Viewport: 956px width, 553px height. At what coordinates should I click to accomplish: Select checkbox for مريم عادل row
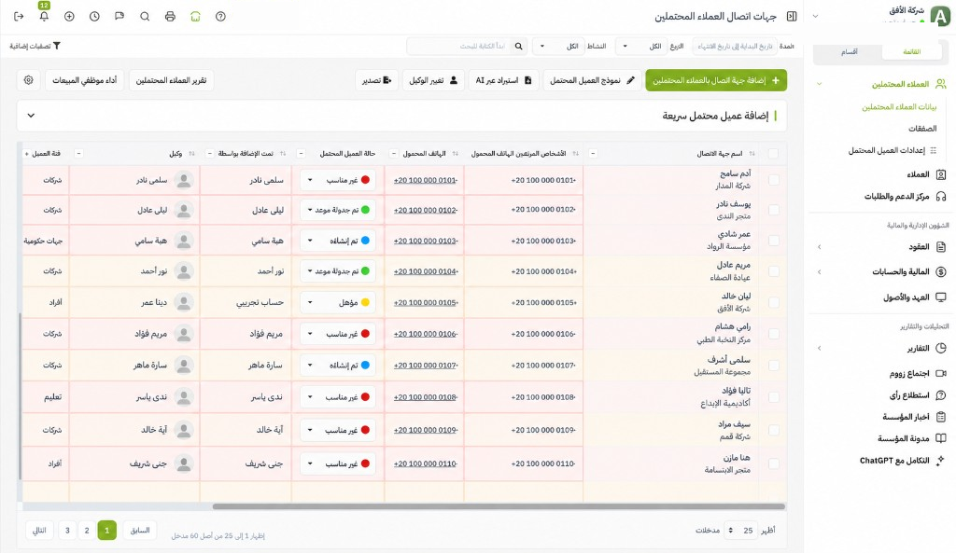coord(774,271)
